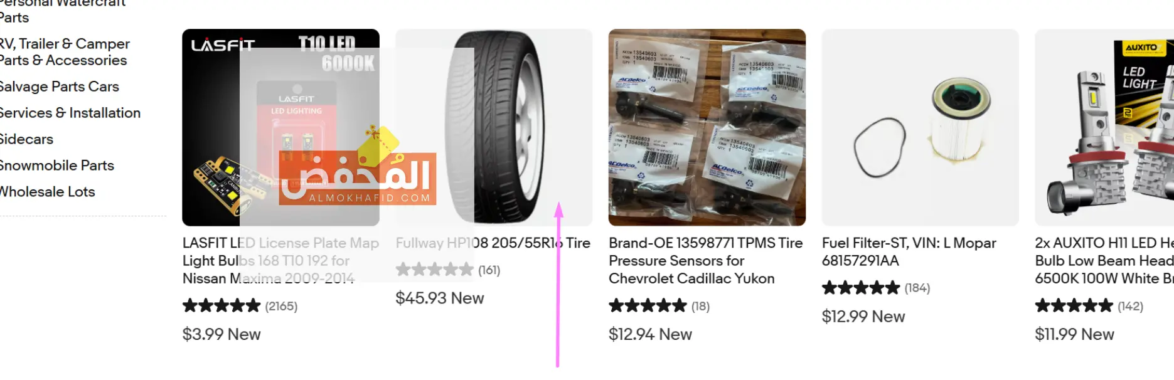1174x380 pixels.
Task: Browse Snowmobile Parts category
Action: (x=56, y=166)
